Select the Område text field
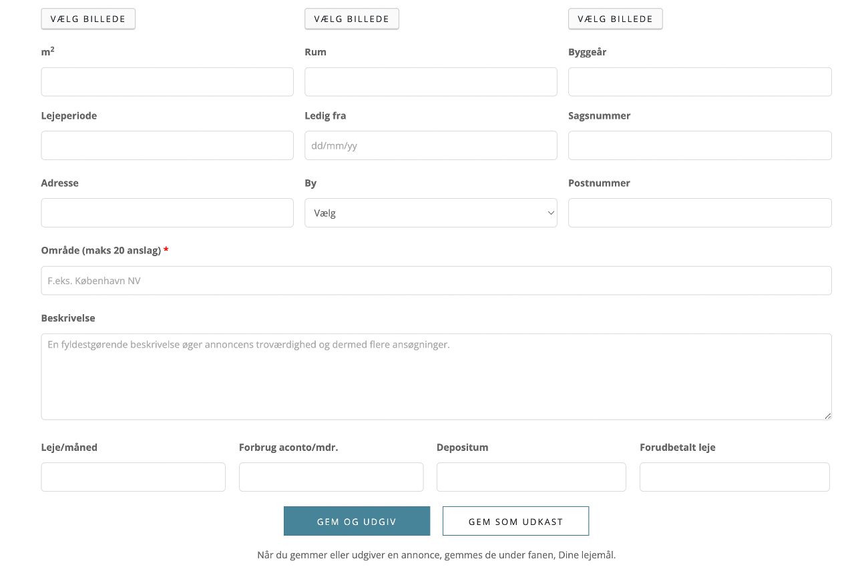 pyautogui.click(x=436, y=281)
